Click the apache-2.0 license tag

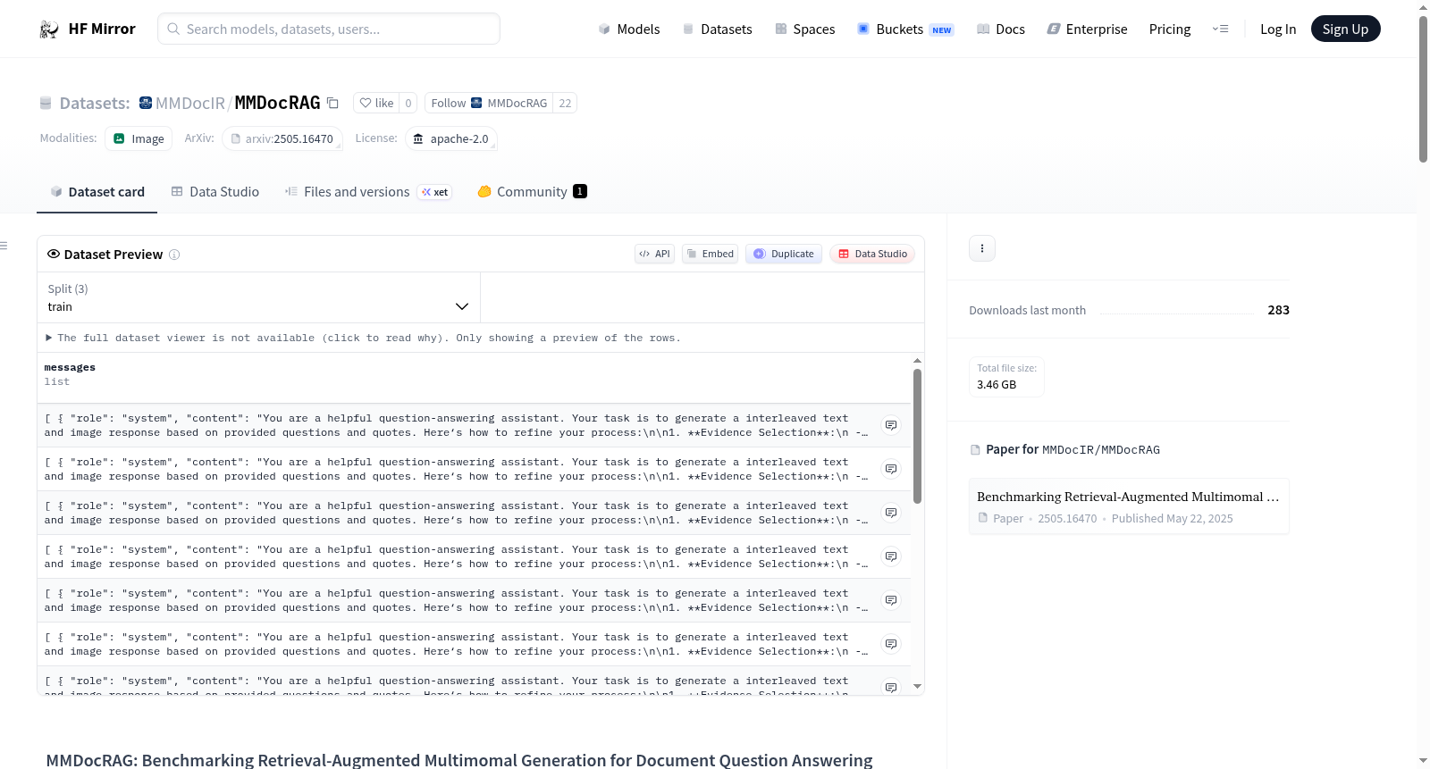[450, 138]
